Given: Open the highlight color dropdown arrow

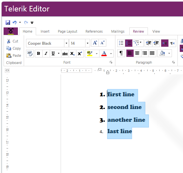Looking at the screenshot, I should pyautogui.click(x=97, y=54).
